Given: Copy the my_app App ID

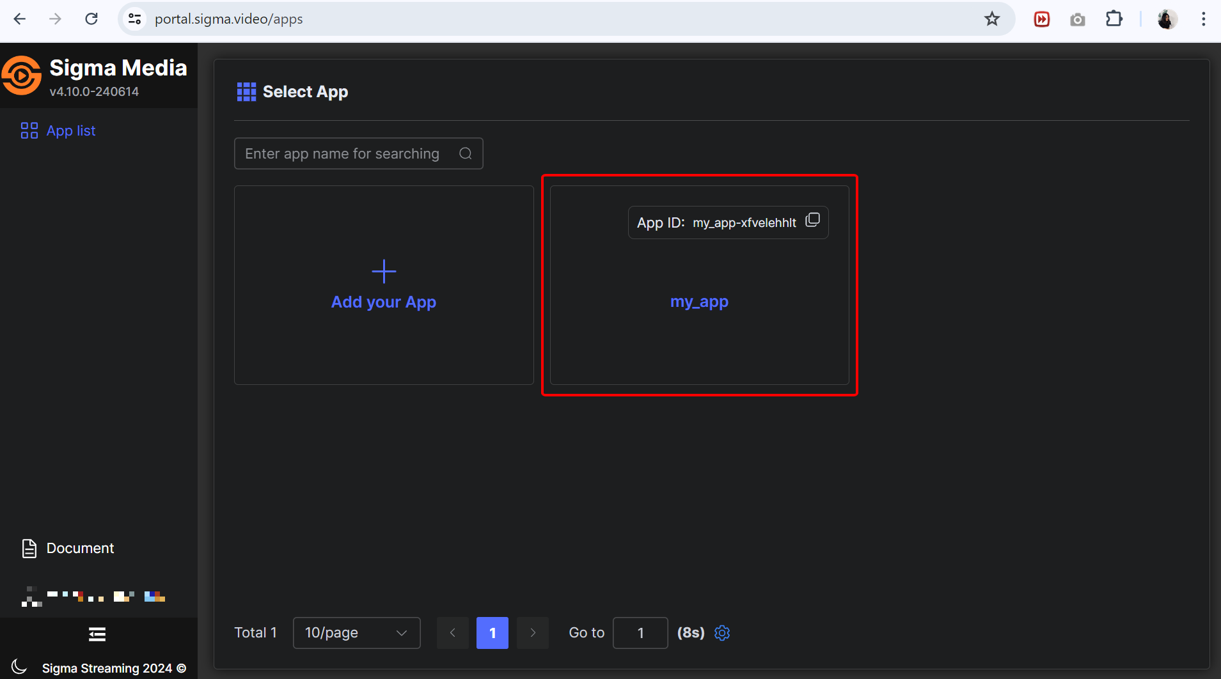Looking at the screenshot, I should tap(812, 221).
